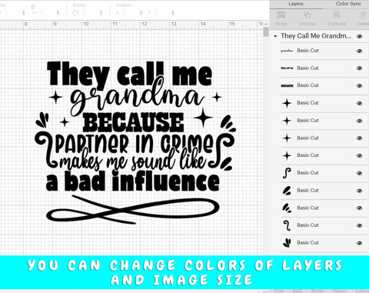This screenshot has width=369, height=293.
Task: Switch to the Color Sync tab
Action: 348,4
